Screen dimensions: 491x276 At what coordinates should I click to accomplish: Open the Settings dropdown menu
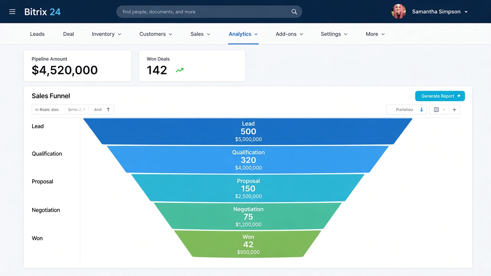[x=346, y=34]
